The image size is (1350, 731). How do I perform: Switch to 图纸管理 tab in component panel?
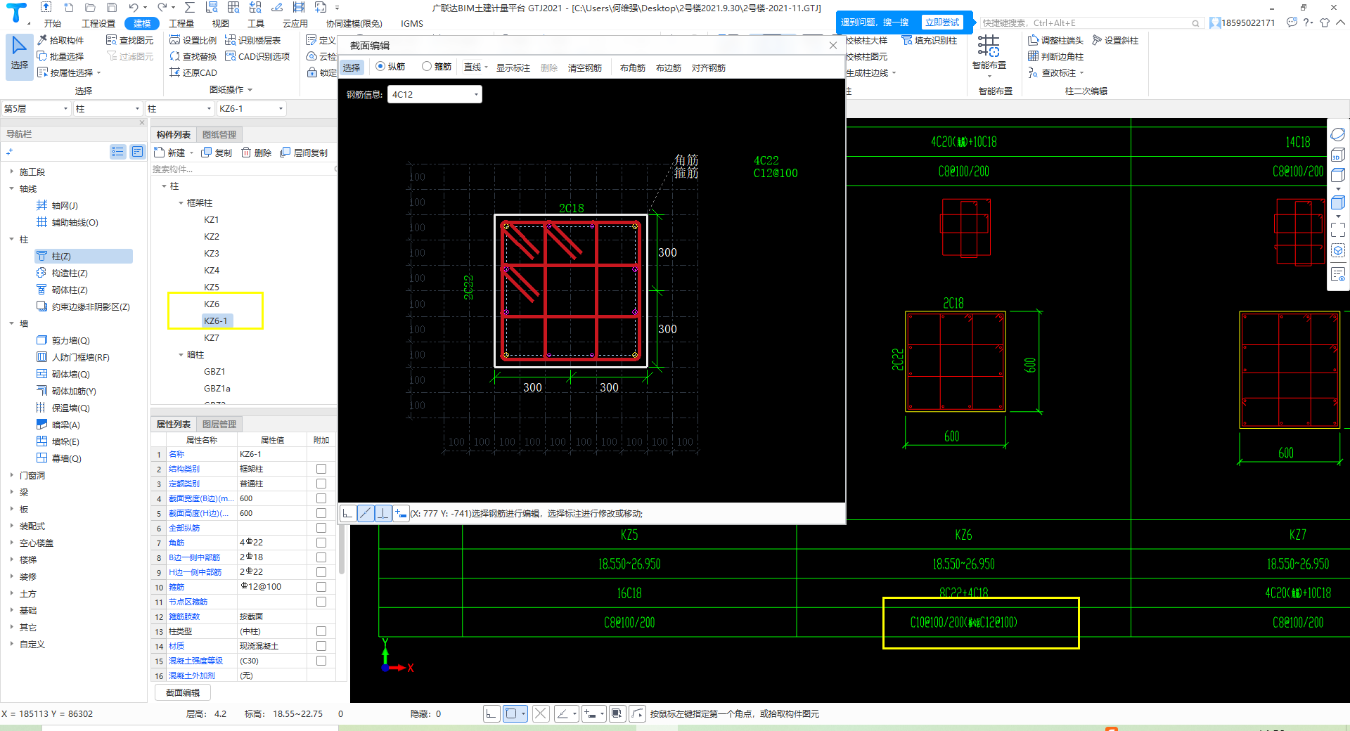coord(219,134)
